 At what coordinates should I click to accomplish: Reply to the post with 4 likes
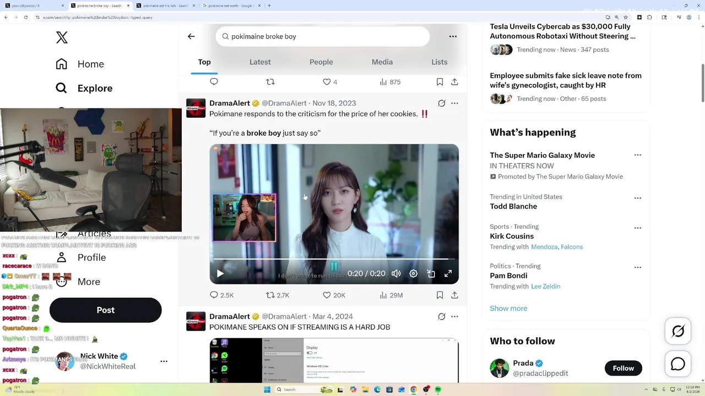(214, 82)
